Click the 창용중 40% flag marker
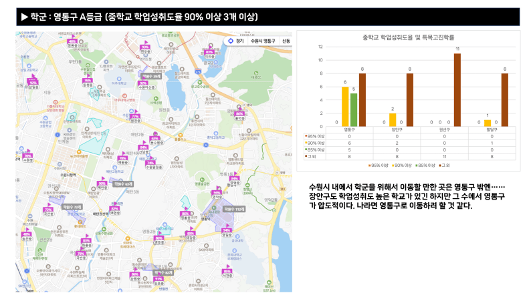The height and width of the screenshot is (297, 529). 72,43
